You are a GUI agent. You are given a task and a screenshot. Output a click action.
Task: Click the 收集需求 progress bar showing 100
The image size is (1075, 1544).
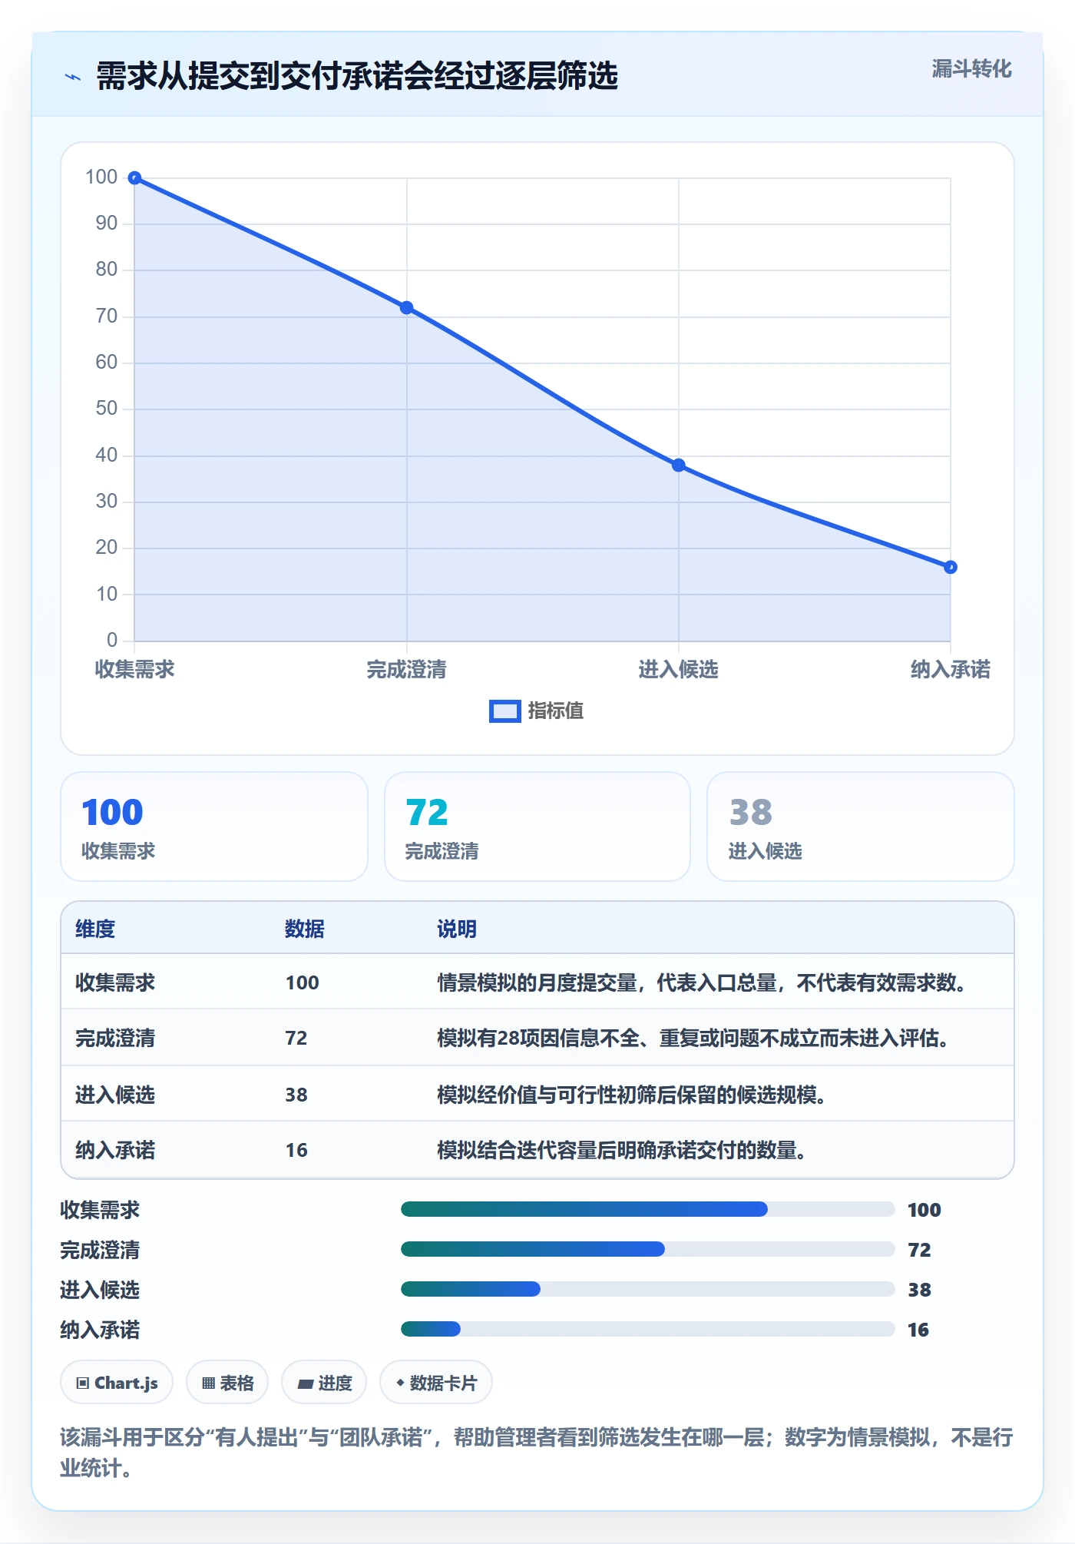[x=648, y=1209]
